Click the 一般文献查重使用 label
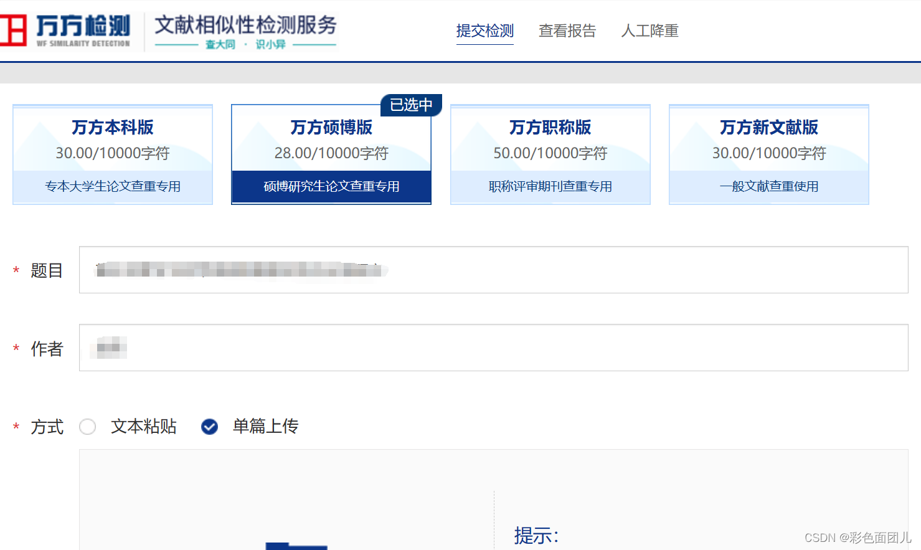 click(x=769, y=186)
